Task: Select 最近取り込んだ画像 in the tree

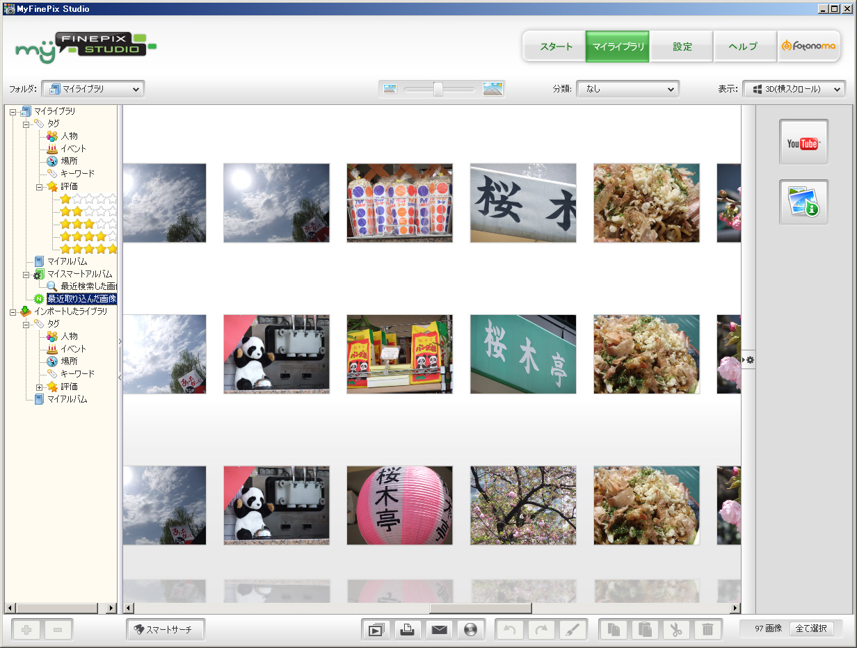Action: coord(81,299)
